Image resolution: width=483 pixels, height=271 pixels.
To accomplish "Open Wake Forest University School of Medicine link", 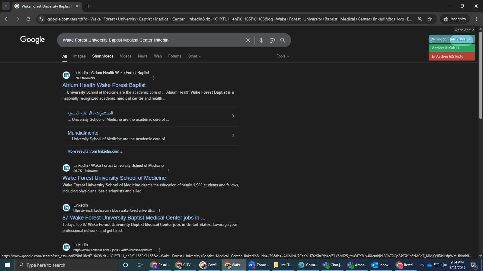I will 114,178.
